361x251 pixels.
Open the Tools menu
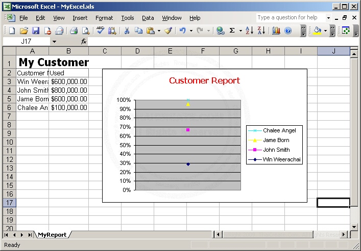(128, 18)
